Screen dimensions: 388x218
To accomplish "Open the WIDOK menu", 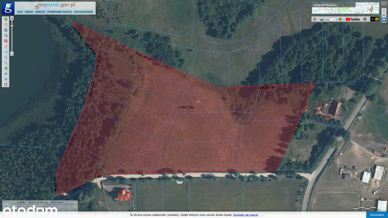I will [29, 12].
